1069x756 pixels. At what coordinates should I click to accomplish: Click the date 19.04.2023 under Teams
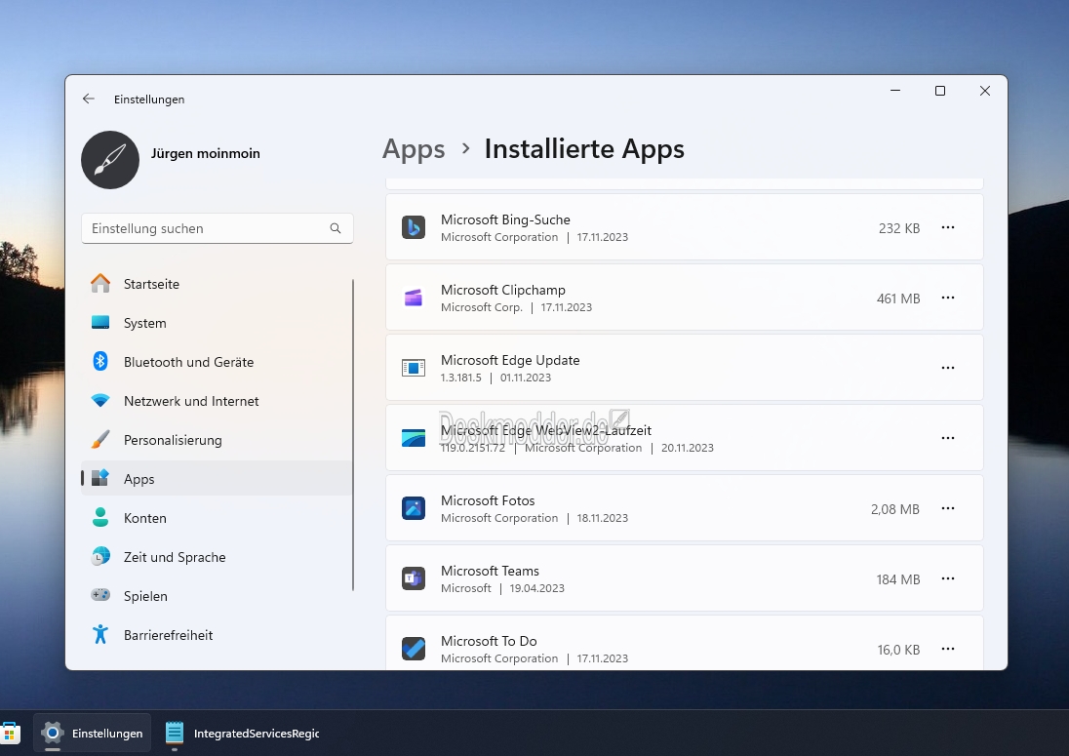click(537, 588)
